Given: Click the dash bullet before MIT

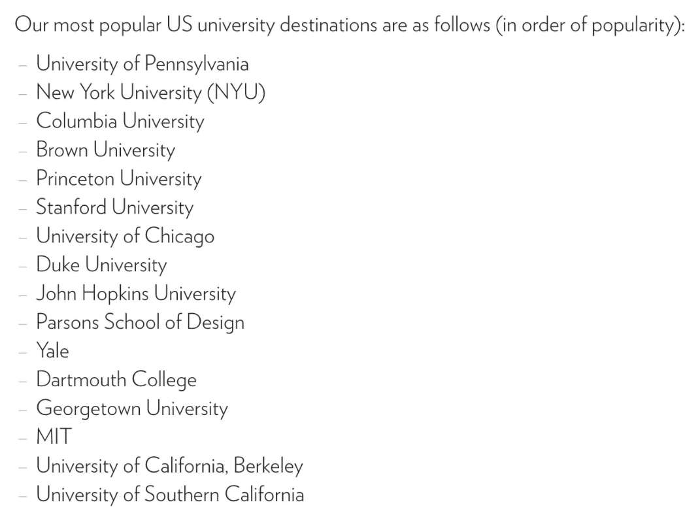Looking at the screenshot, I should [x=23, y=439].
